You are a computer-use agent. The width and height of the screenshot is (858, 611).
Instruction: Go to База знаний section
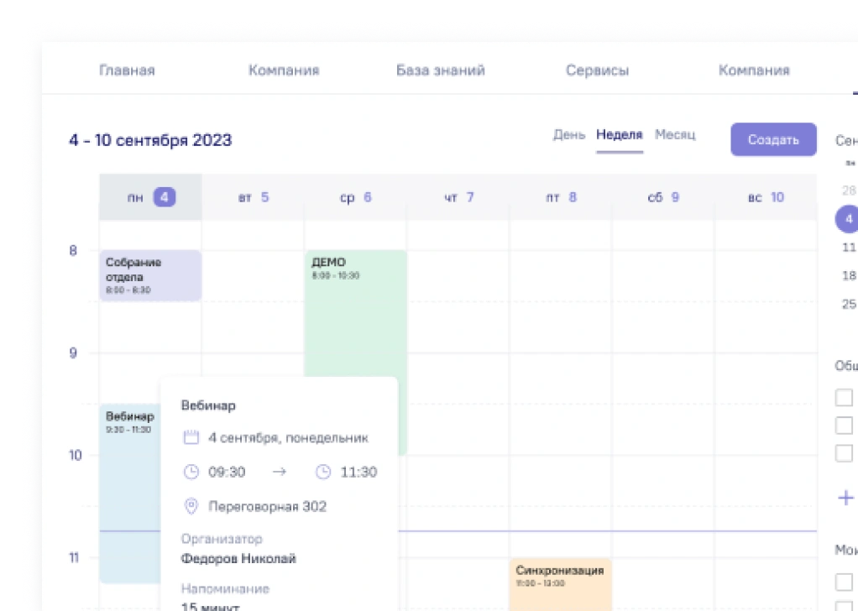(x=440, y=70)
